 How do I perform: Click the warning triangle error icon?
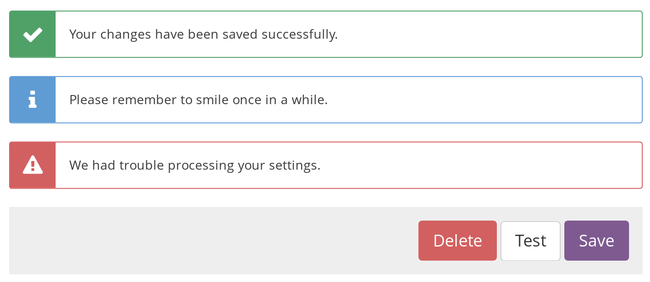[33, 165]
